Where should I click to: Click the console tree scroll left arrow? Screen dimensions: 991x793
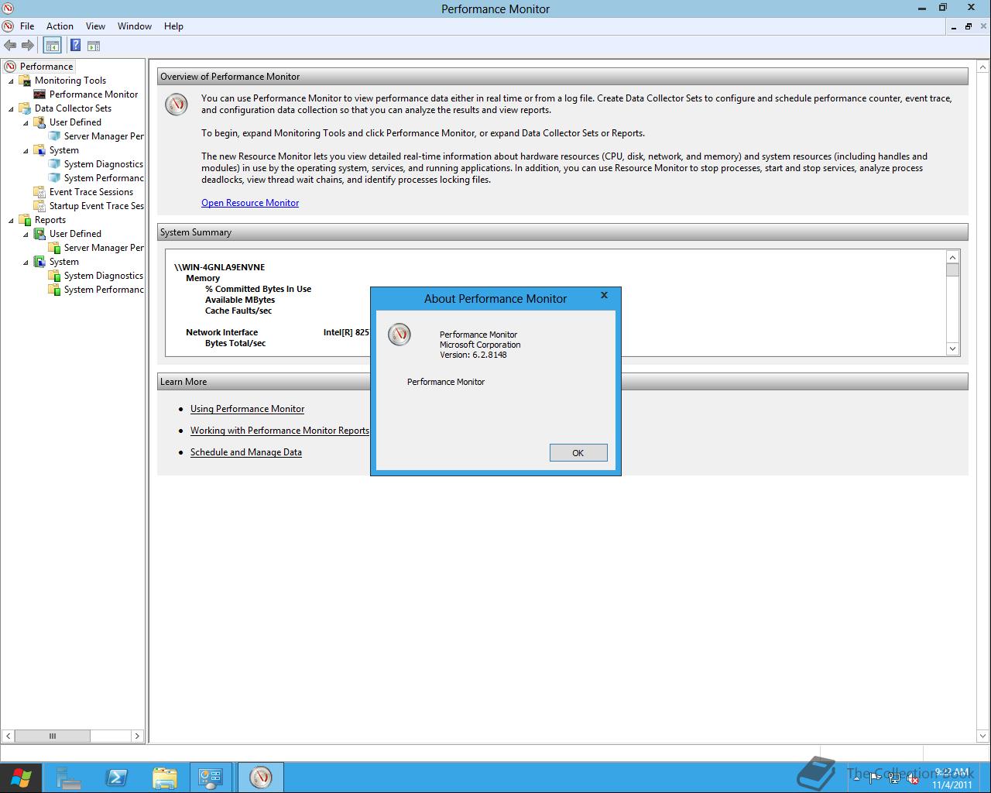(x=8, y=736)
